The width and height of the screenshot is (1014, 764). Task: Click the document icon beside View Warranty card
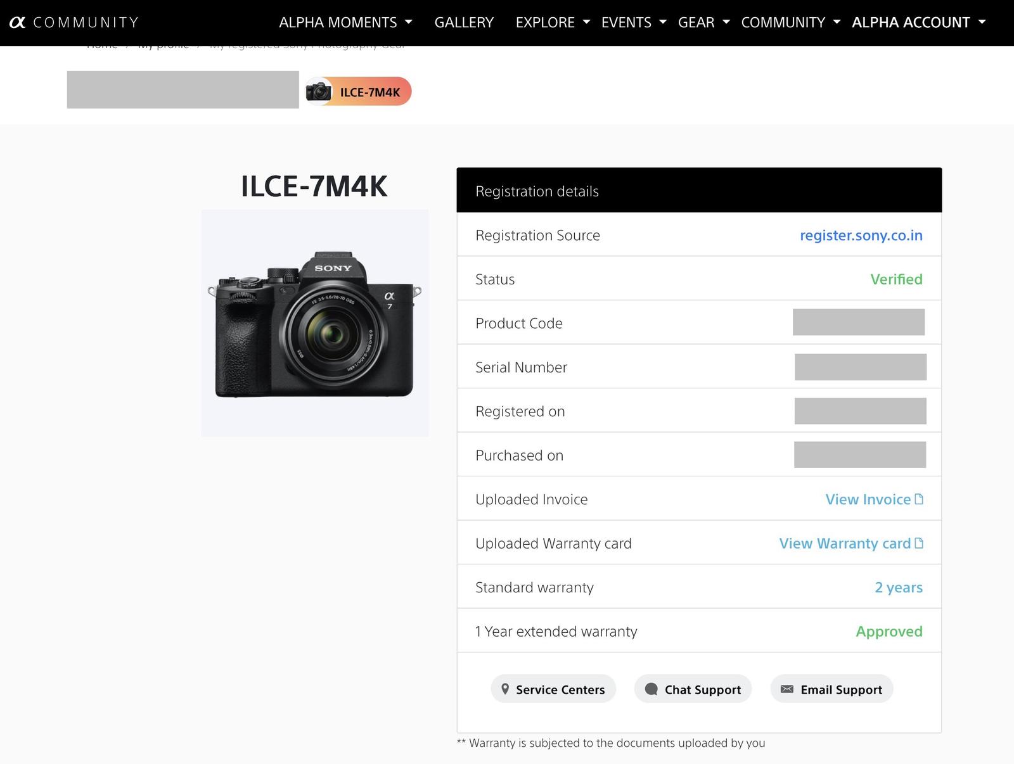919,543
